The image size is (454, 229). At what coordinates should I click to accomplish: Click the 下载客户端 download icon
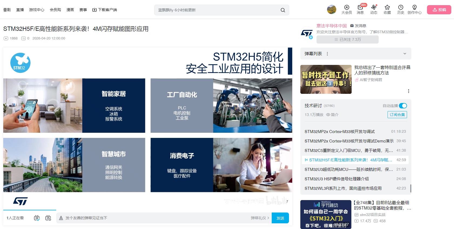(x=95, y=10)
